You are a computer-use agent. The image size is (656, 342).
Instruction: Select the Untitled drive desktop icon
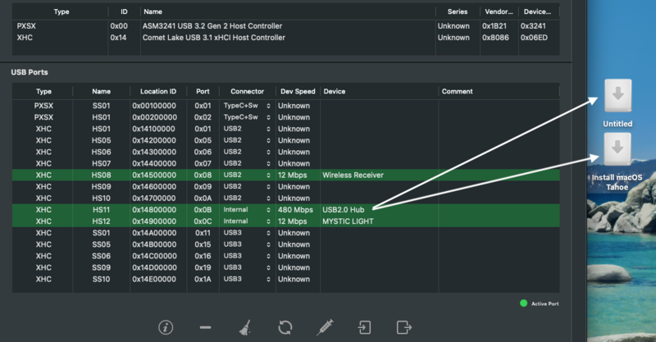pyautogui.click(x=617, y=98)
